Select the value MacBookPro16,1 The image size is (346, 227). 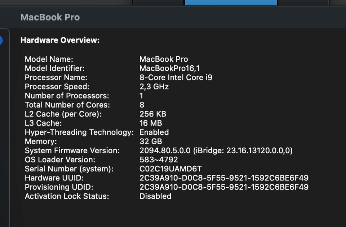[x=170, y=68]
